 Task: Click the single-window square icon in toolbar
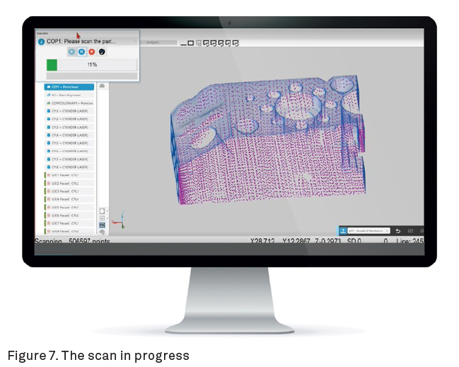click(x=190, y=43)
